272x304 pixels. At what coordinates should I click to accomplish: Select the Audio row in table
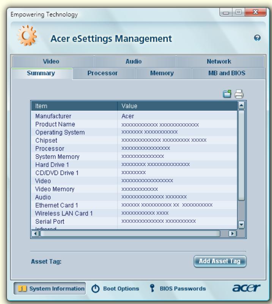134,197
